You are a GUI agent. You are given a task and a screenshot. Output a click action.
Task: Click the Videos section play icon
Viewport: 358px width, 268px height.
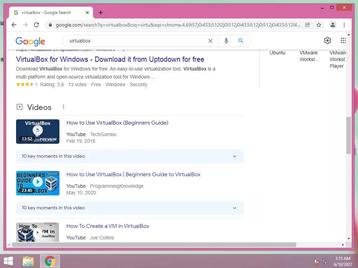(x=20, y=107)
